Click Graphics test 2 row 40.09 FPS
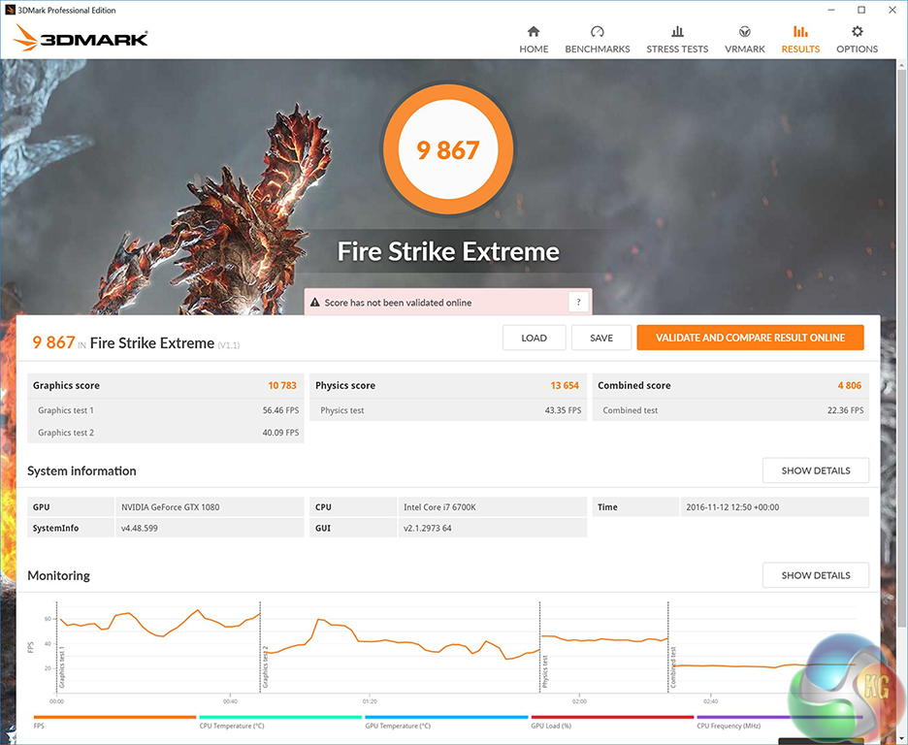The image size is (908, 745). coord(166,433)
